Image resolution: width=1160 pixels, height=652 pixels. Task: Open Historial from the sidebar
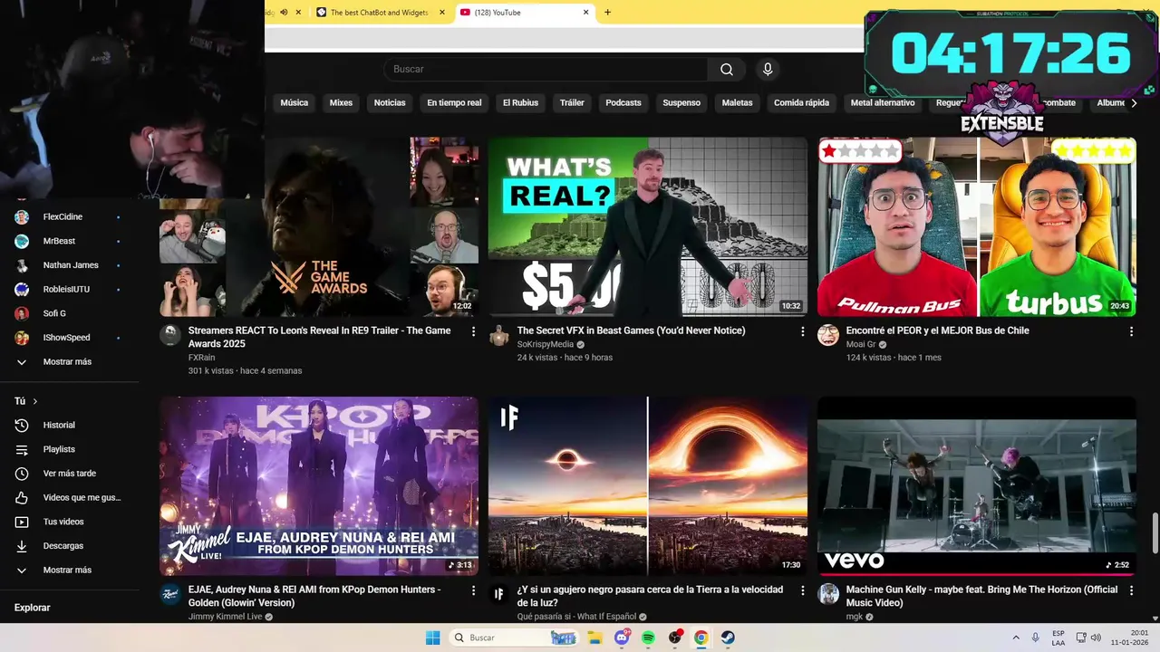click(59, 425)
